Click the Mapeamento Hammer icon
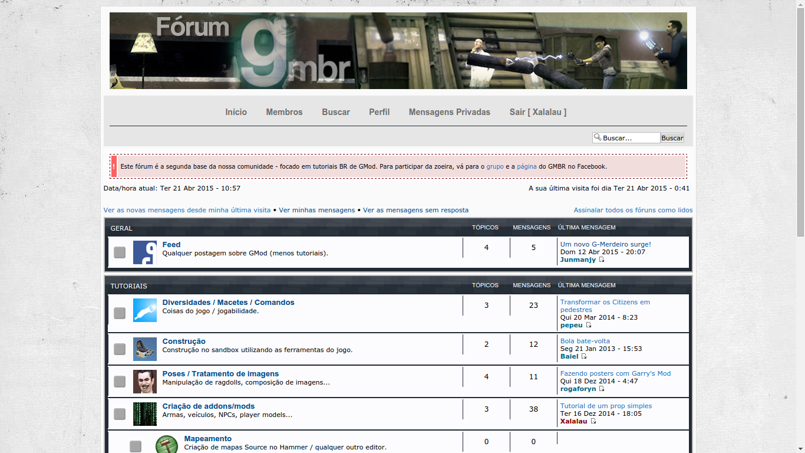 (167, 444)
